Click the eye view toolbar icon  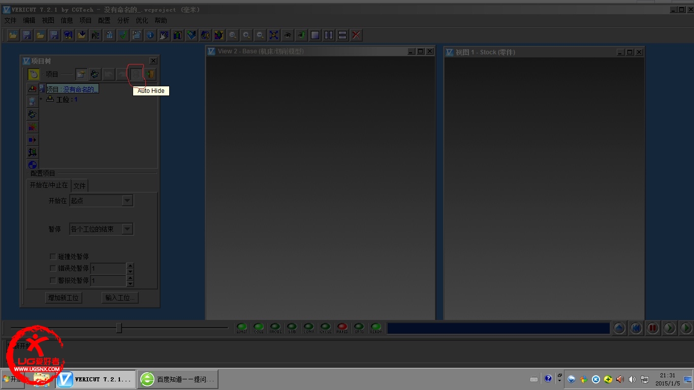(x=288, y=35)
